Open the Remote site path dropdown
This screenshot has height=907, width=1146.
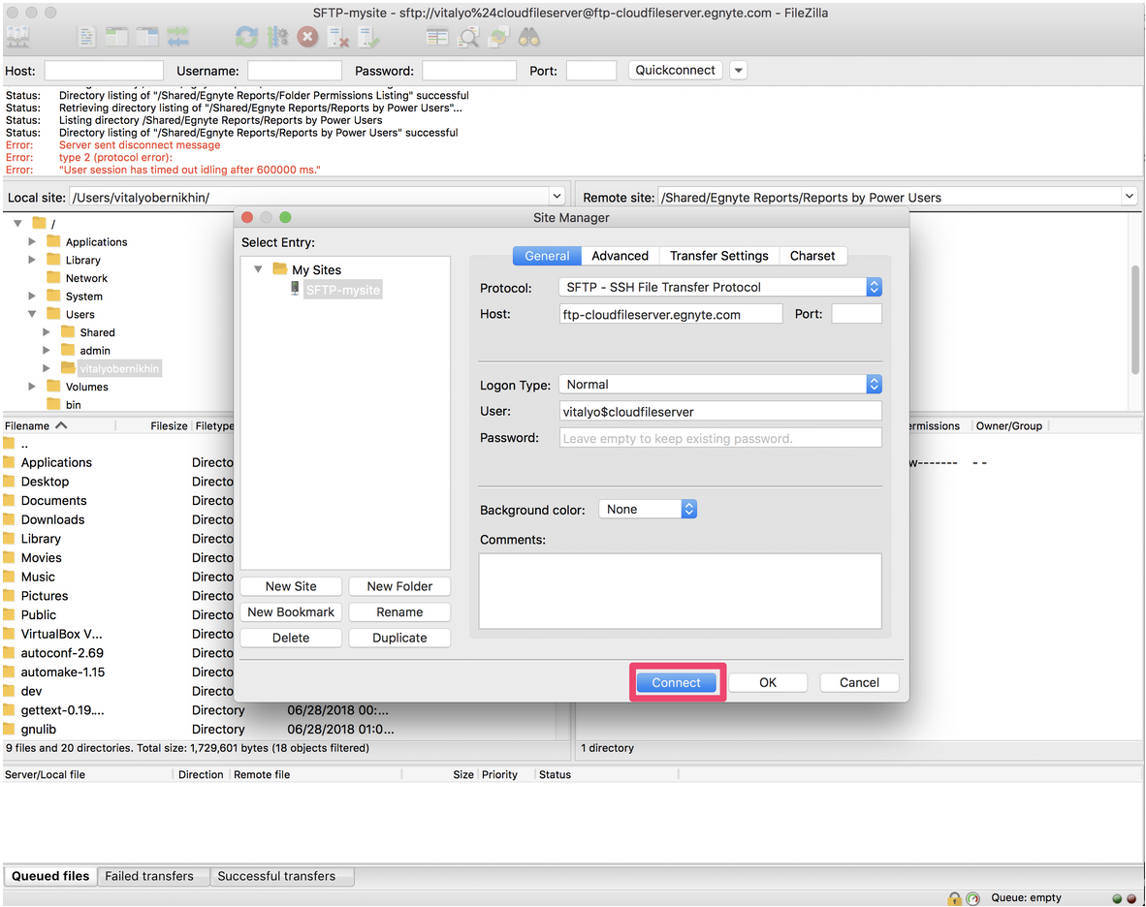pos(1130,197)
